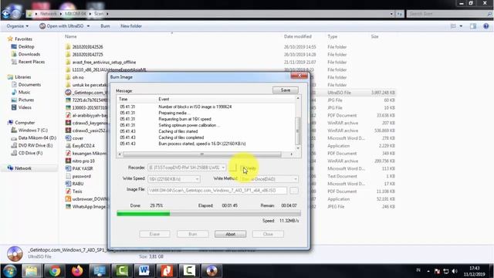Open Documents library
Viewport: 494px width, 278px height.
coord(26,85)
